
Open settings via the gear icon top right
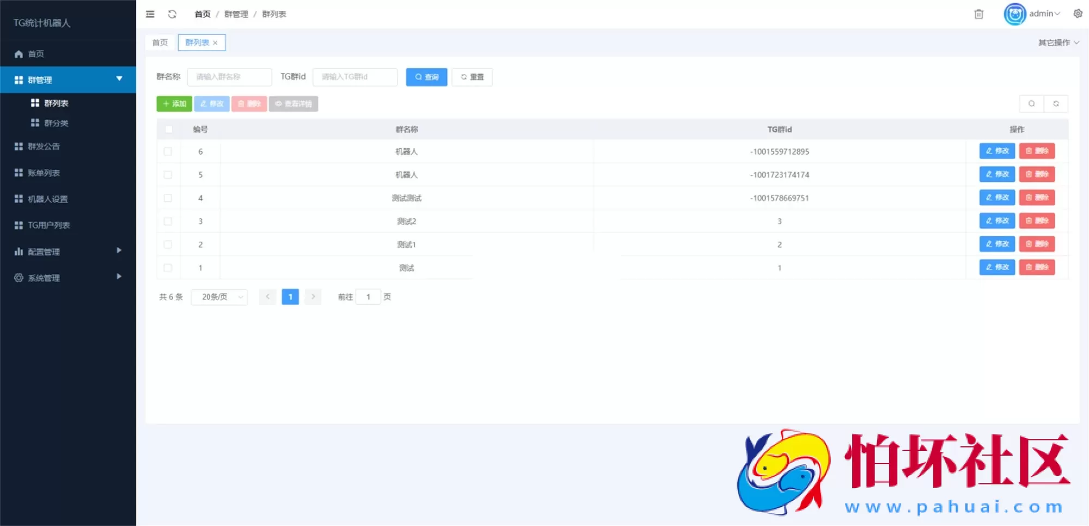click(1077, 14)
